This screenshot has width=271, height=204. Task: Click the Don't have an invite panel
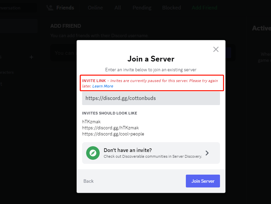coord(151,153)
